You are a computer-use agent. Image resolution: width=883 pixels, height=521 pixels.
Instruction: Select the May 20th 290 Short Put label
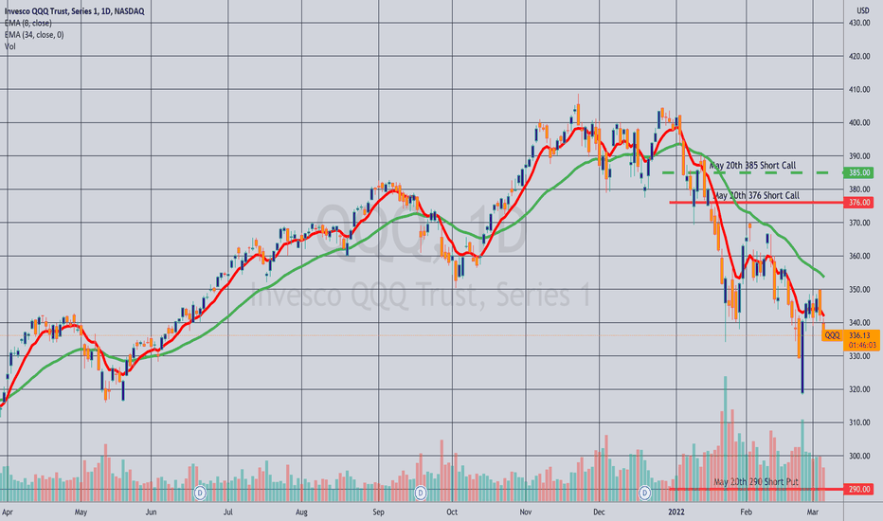tap(756, 481)
